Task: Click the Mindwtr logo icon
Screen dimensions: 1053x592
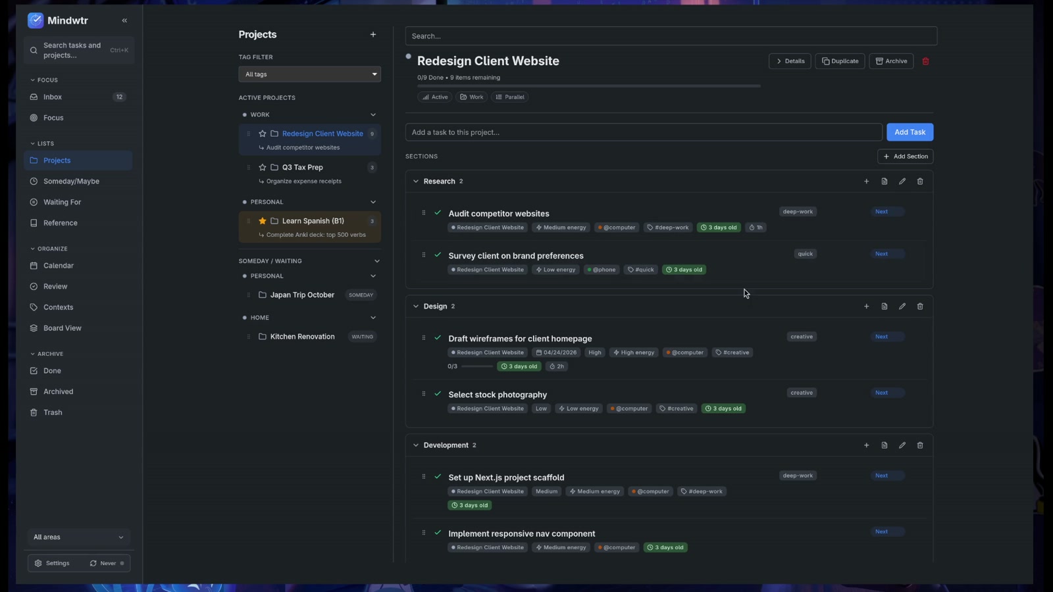Action: (36, 20)
